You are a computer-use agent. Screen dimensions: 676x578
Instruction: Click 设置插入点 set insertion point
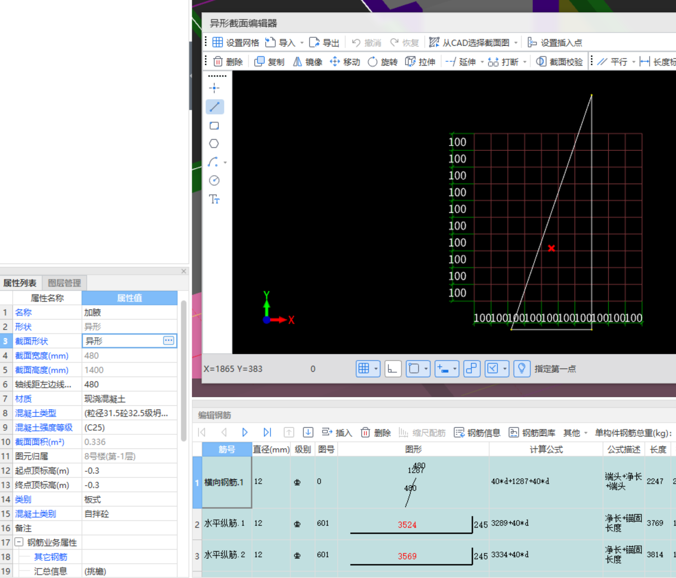554,42
